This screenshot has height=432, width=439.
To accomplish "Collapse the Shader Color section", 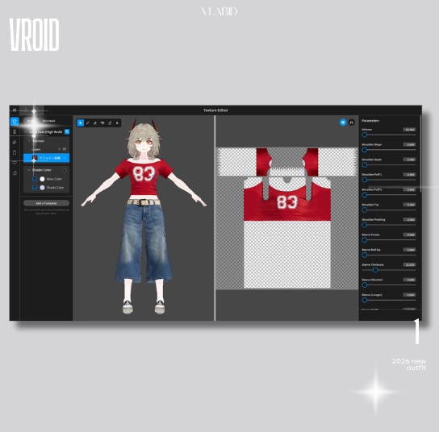I will pyautogui.click(x=29, y=170).
